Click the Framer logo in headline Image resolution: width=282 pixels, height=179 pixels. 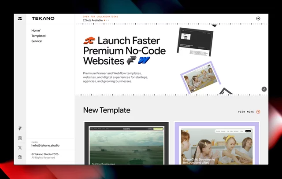pos(131,60)
